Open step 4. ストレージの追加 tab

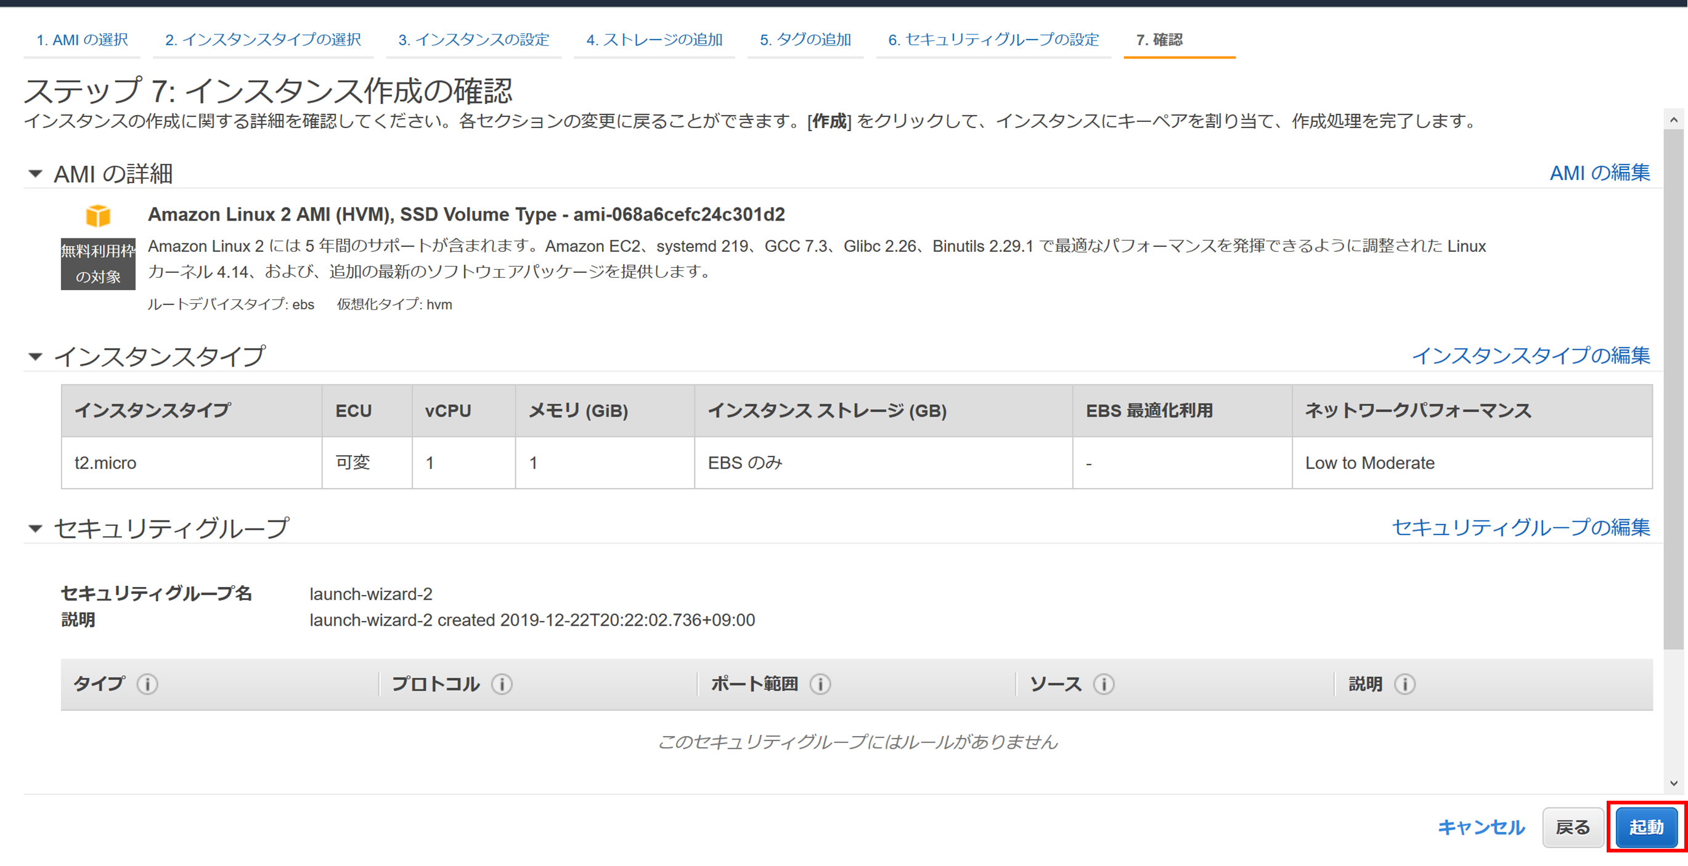[x=654, y=40]
